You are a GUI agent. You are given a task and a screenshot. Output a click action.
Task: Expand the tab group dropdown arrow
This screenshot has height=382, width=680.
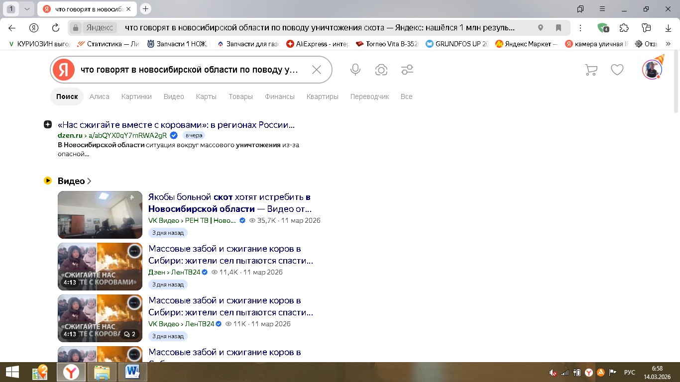(x=27, y=8)
